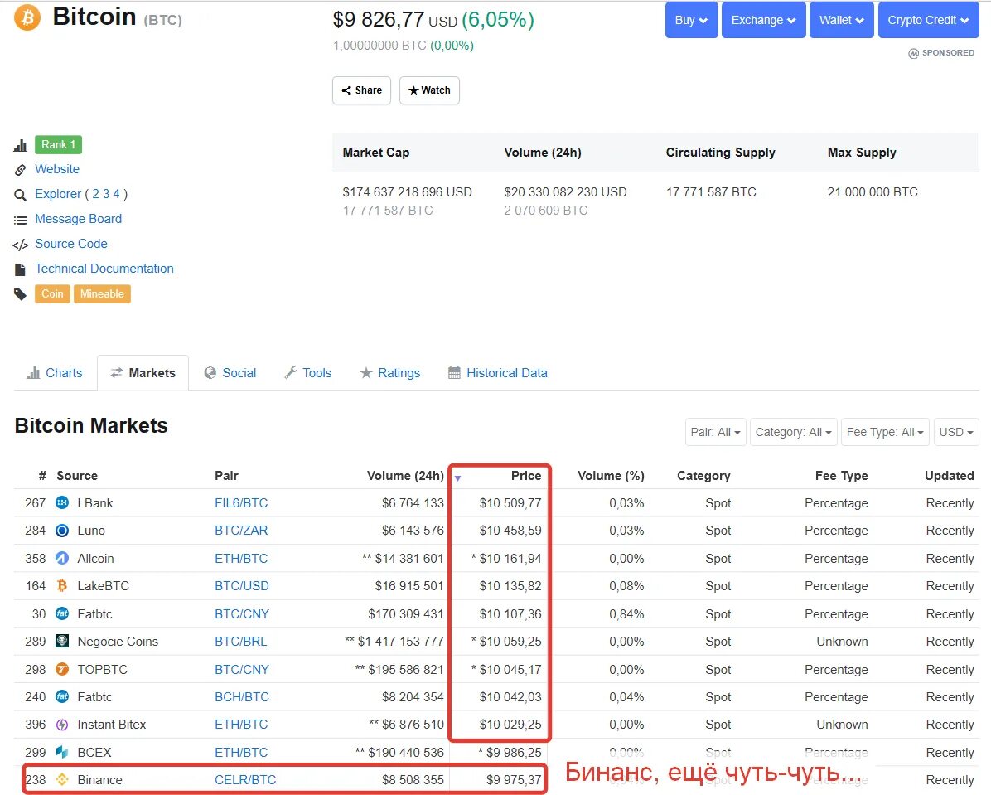Switch to the Charts tab

pos(55,373)
